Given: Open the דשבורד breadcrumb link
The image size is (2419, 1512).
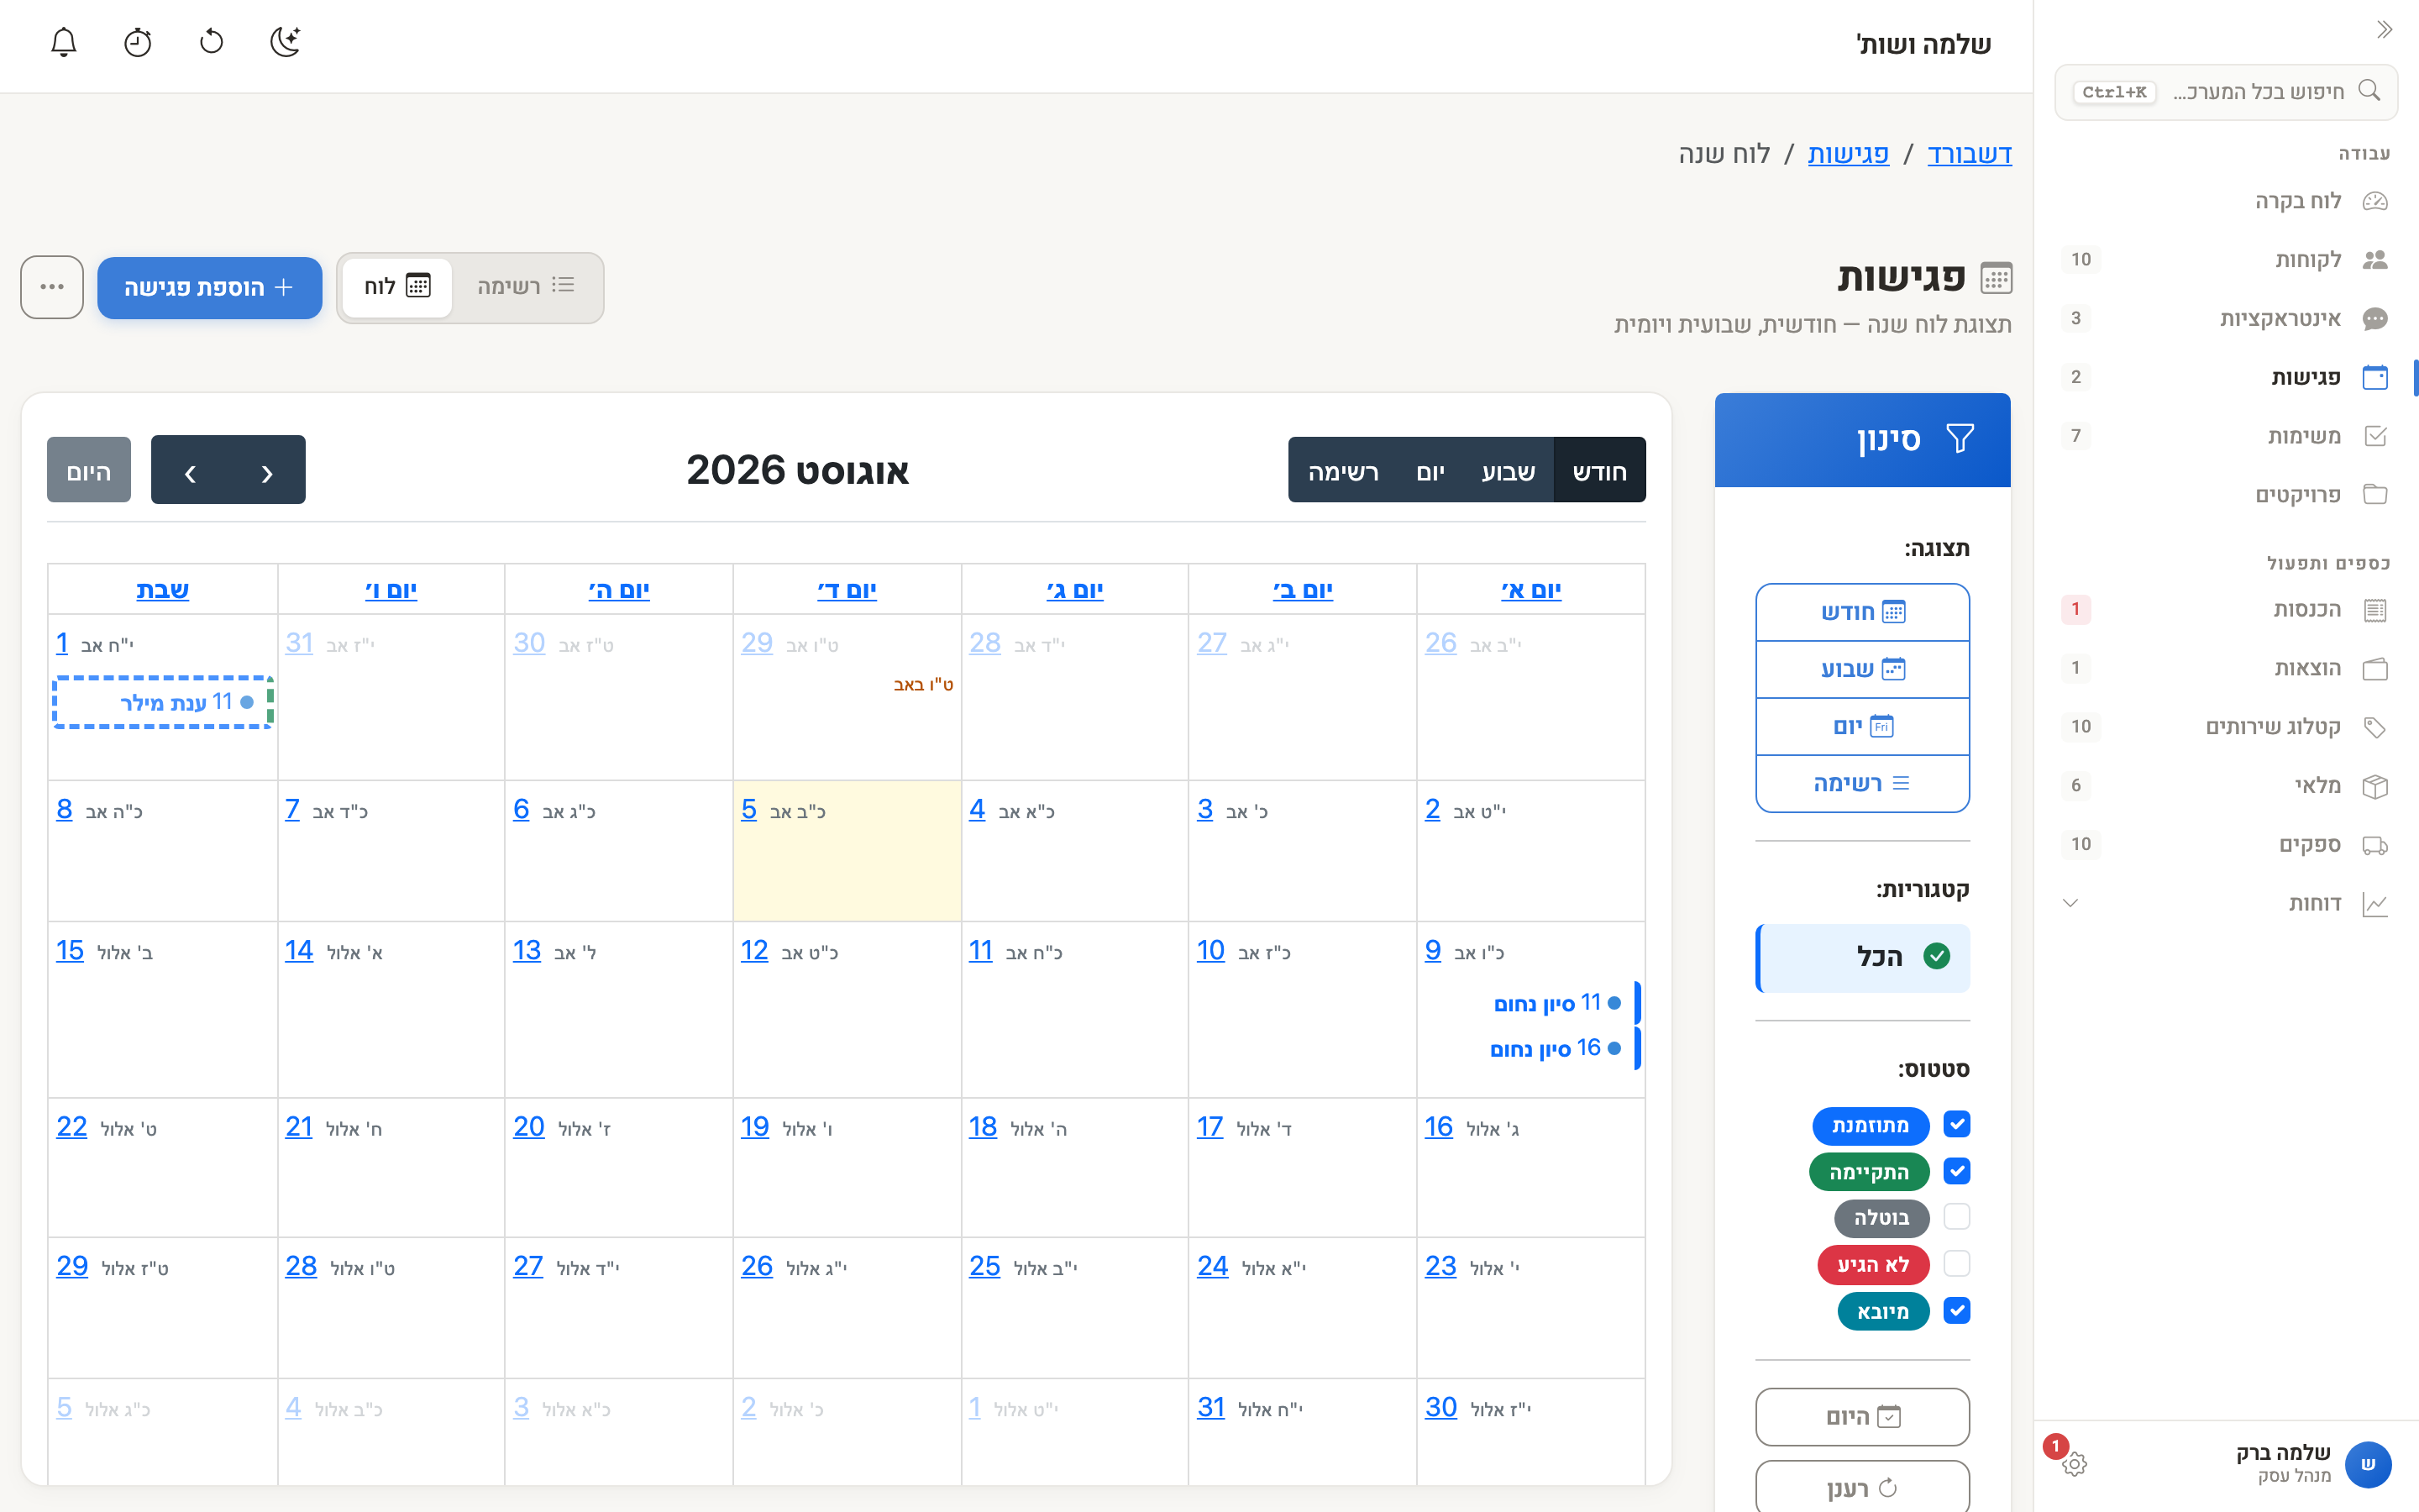Looking at the screenshot, I should point(1969,154).
